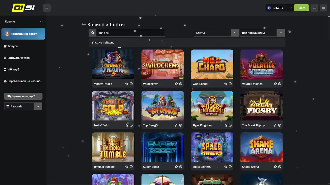Viewport: 330px width, 185px height.
Task: Click the Wild Chapo title text
Action: pyautogui.click(x=200, y=84)
